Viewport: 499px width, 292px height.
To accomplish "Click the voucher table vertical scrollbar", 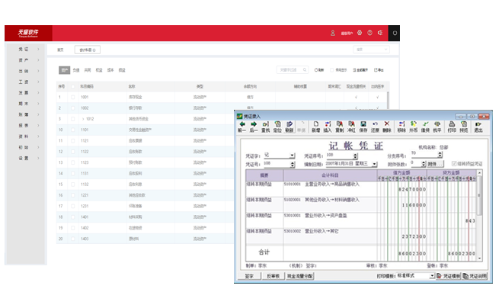I will [479, 215].
